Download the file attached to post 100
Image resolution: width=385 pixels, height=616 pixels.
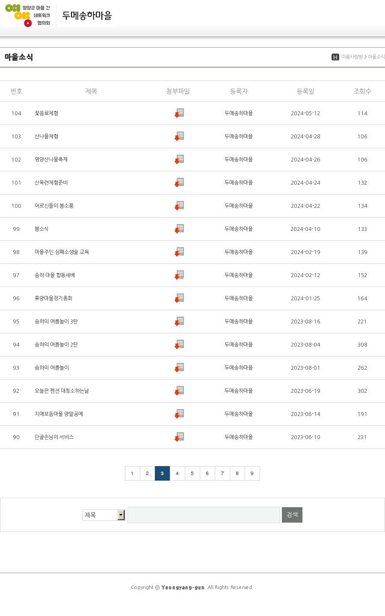[x=179, y=206]
